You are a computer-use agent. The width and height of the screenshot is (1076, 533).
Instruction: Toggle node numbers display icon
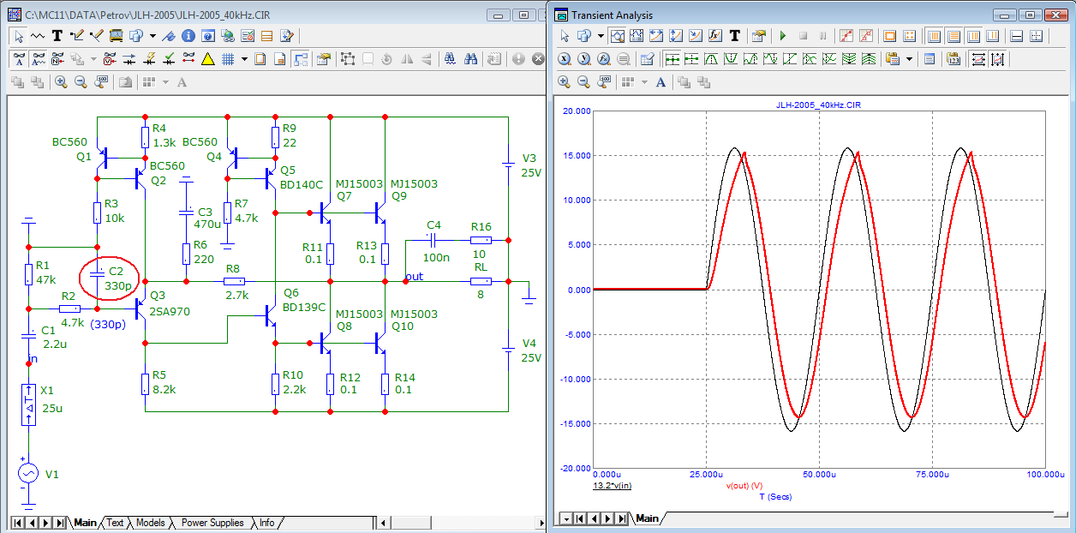[x=57, y=59]
